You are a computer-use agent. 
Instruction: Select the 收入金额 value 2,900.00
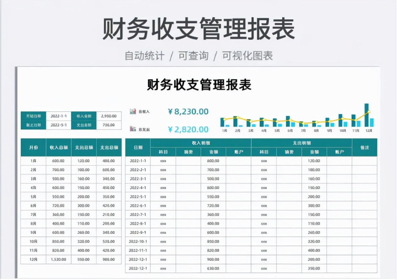tap(109, 116)
